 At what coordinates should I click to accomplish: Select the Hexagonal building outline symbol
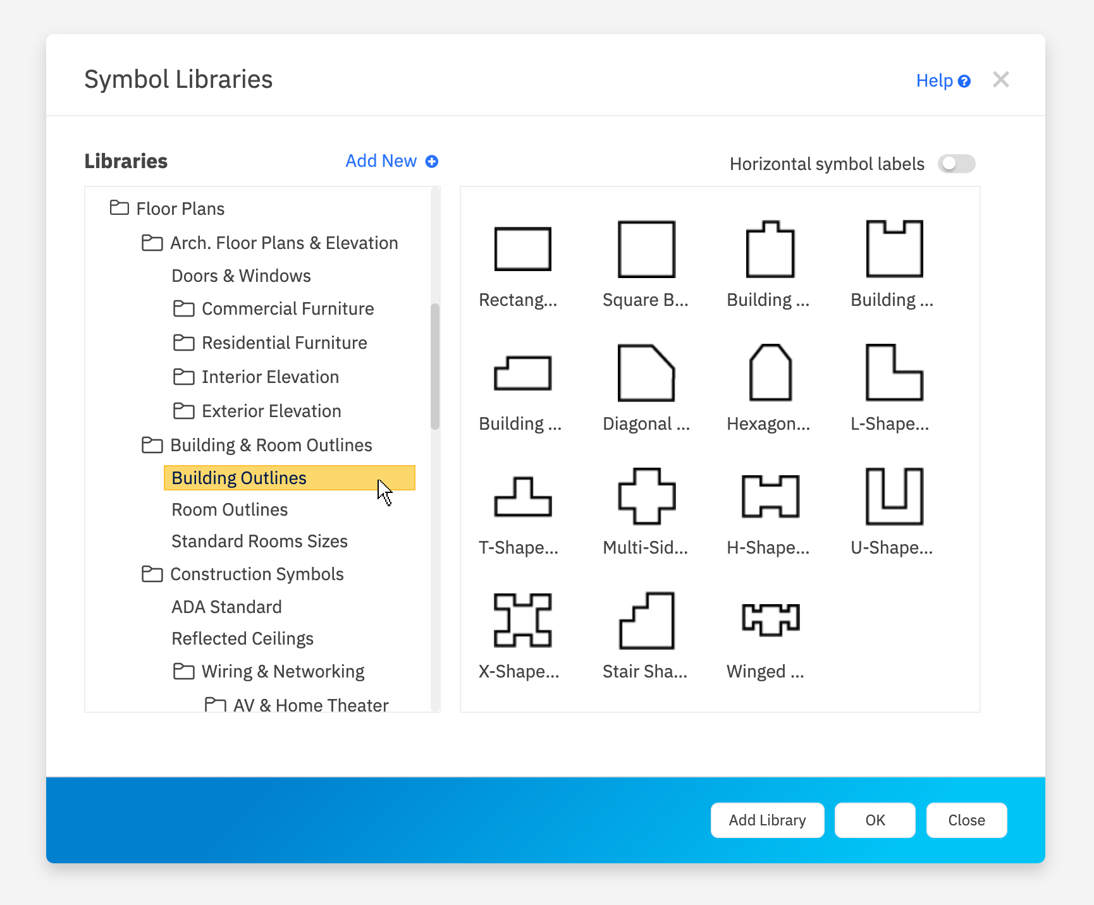click(770, 373)
